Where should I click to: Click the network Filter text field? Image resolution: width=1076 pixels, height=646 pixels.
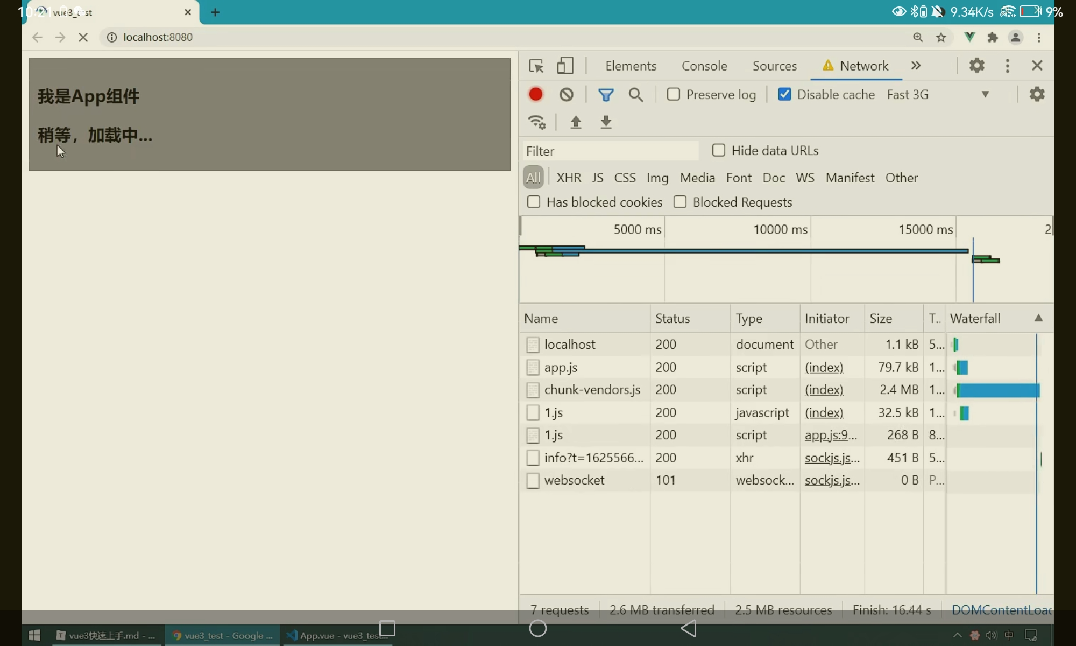[610, 151]
